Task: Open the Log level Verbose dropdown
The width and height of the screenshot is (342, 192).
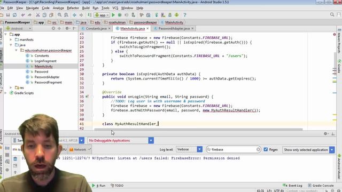Action: [x=189, y=149]
